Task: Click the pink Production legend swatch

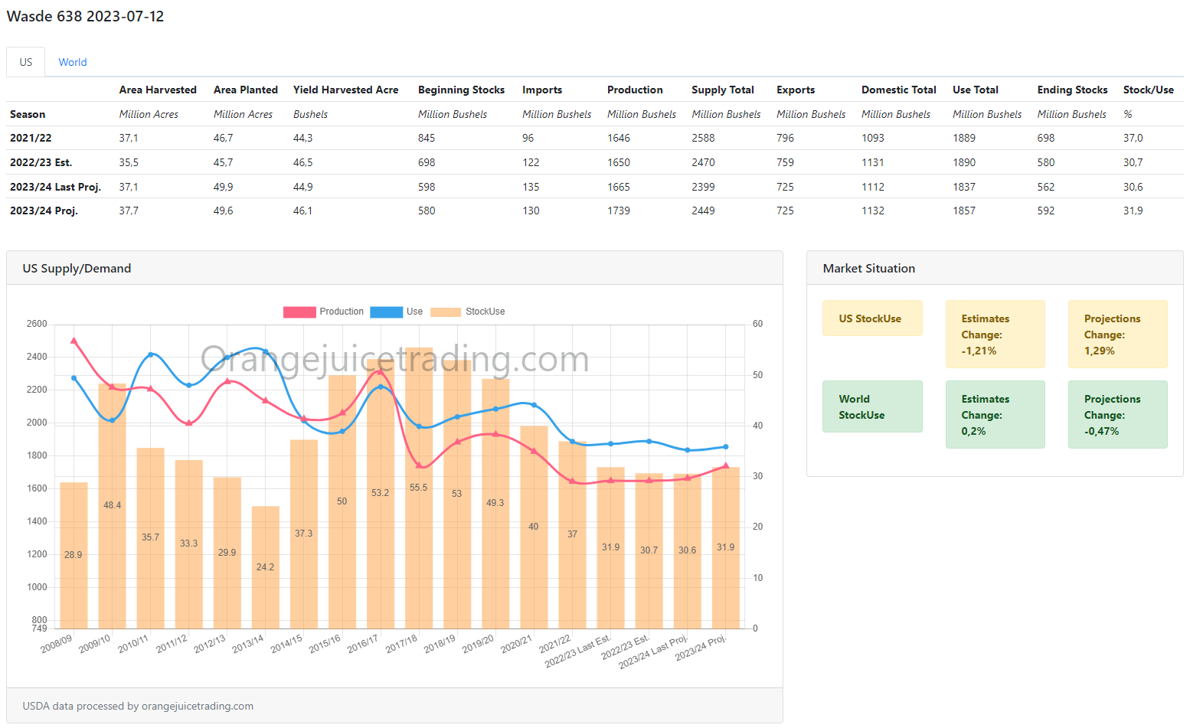Action: coord(299,312)
